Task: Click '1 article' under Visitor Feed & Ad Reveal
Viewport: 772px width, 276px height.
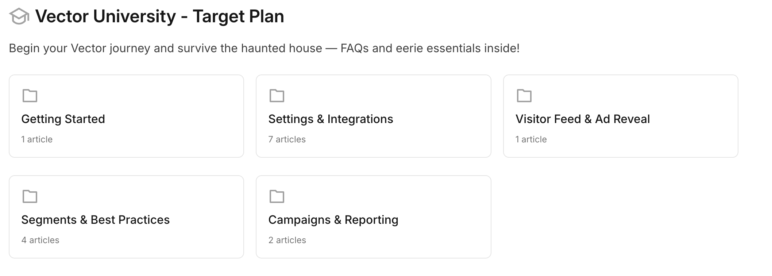Action: pyautogui.click(x=531, y=139)
